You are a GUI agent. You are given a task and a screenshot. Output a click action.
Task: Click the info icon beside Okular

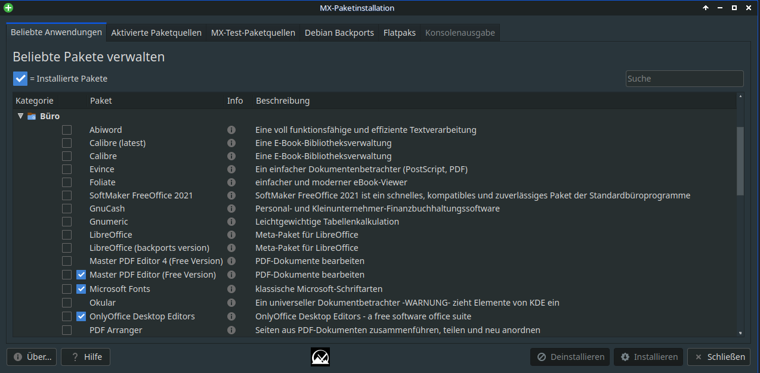point(231,303)
